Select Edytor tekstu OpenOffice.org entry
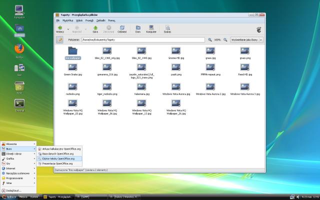 (x=59, y=158)
